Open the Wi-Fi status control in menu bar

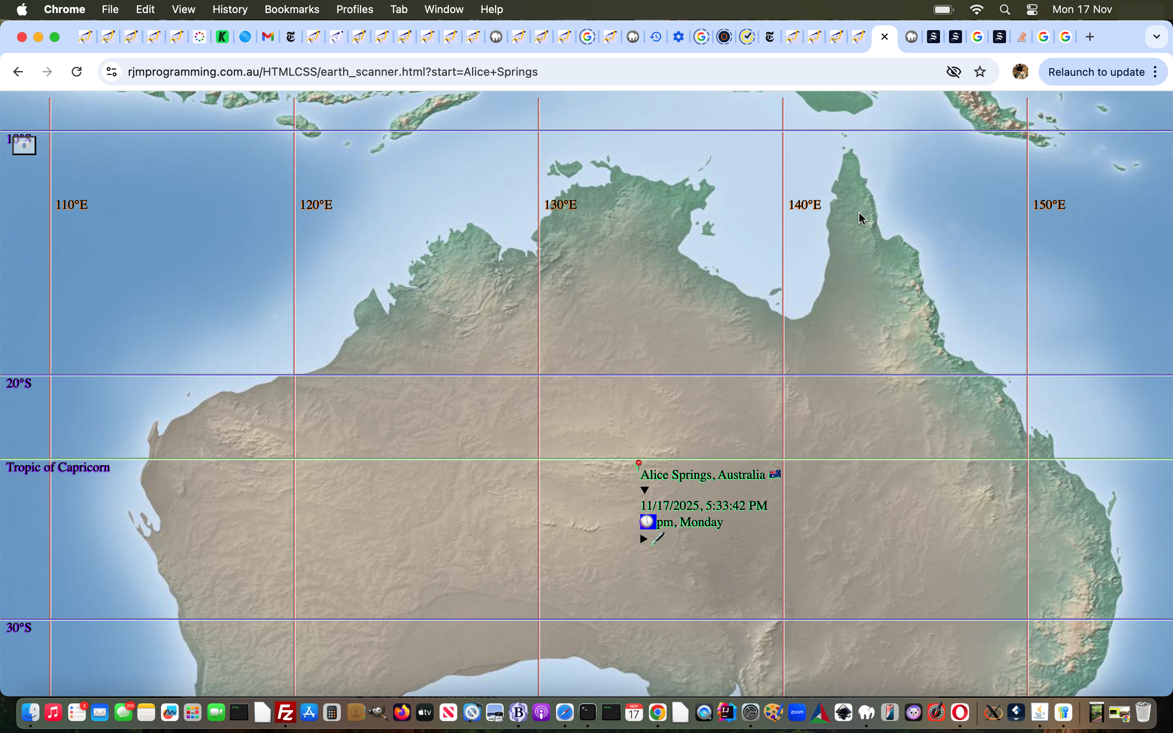pyautogui.click(x=977, y=9)
